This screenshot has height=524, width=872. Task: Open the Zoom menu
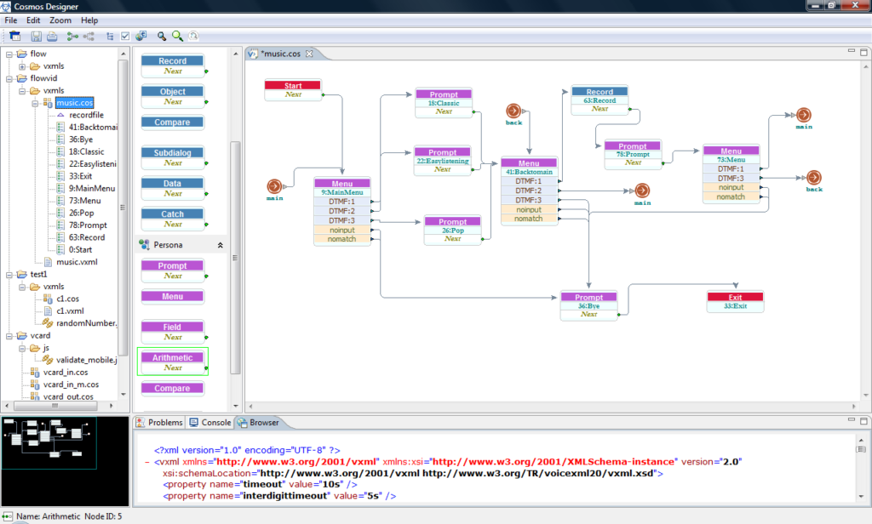60,20
